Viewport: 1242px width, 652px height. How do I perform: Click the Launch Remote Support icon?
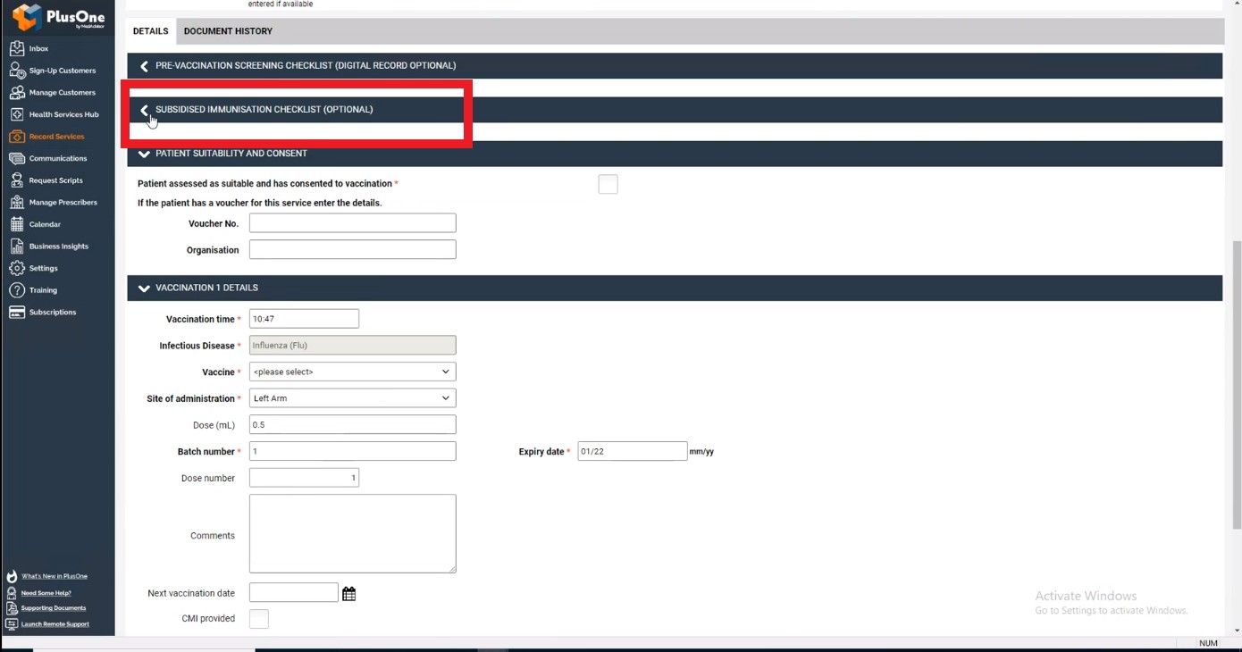click(12, 624)
